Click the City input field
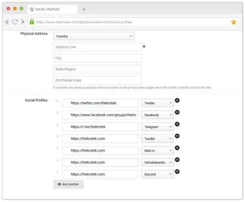Screen dimensions: 245x202 (x=98, y=58)
